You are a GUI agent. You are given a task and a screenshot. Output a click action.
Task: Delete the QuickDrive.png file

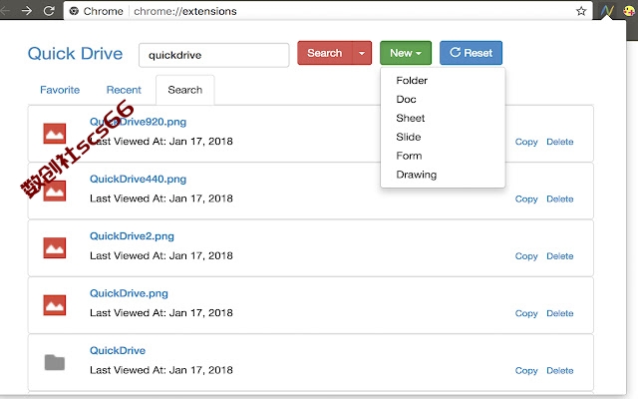coord(560,313)
